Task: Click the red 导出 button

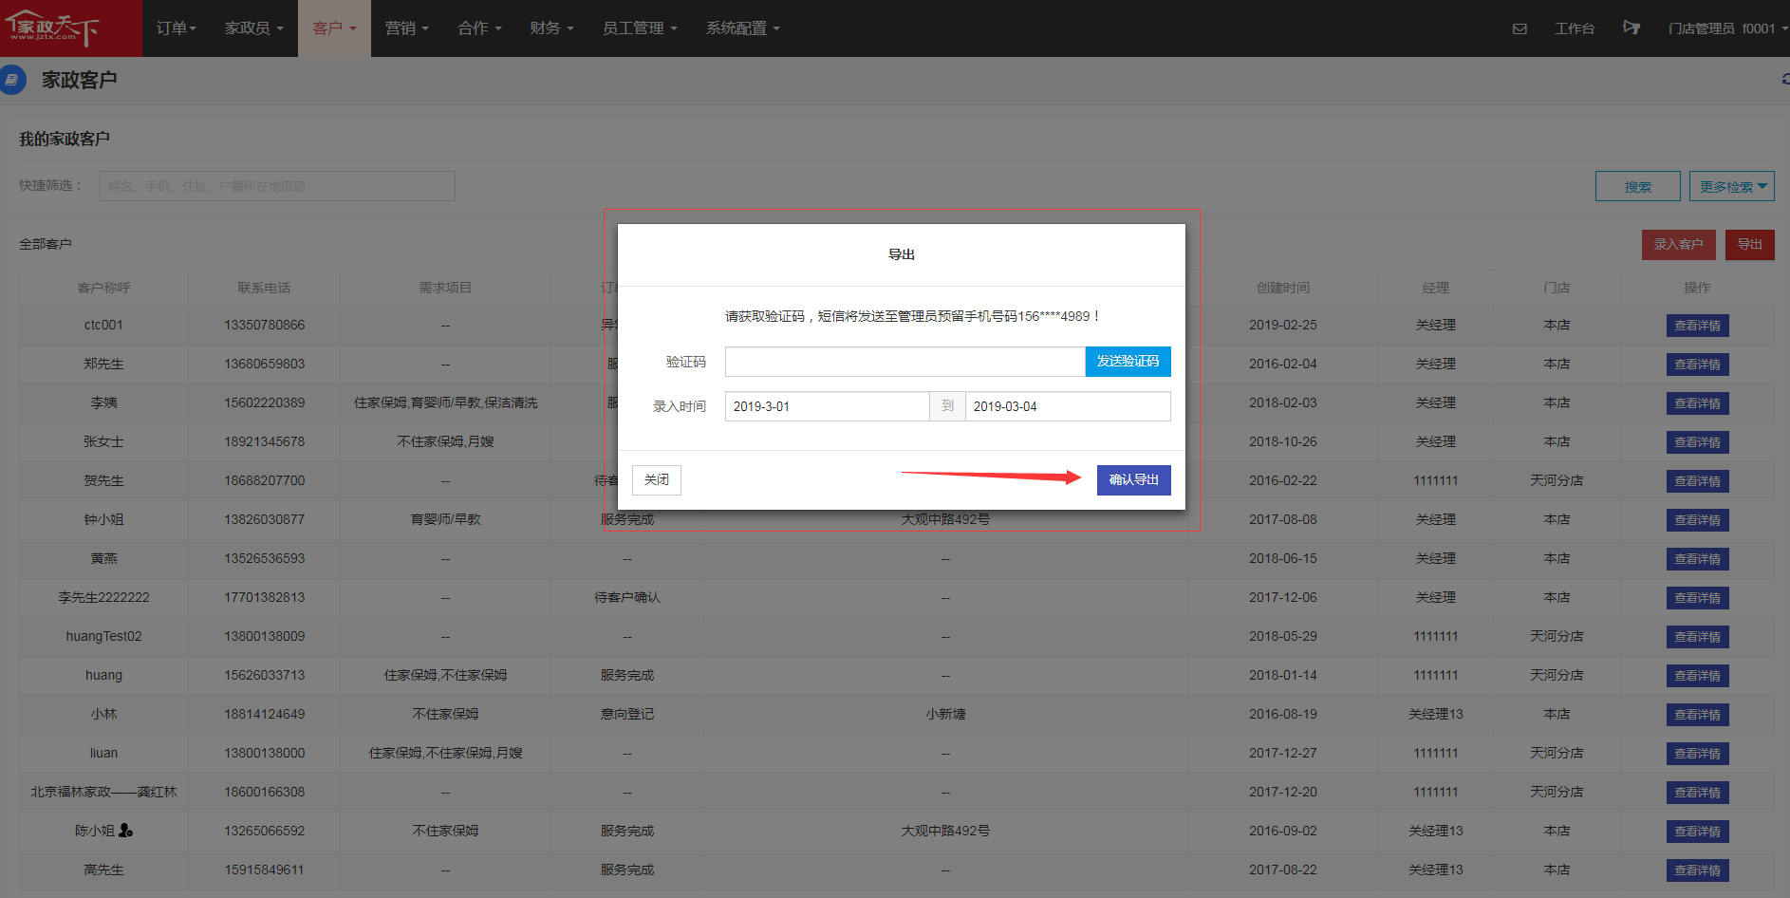Action: (x=1749, y=245)
